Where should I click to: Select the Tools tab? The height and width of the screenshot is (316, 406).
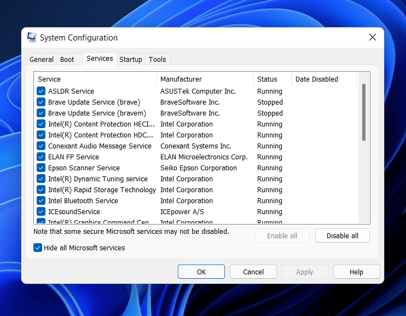coord(158,60)
